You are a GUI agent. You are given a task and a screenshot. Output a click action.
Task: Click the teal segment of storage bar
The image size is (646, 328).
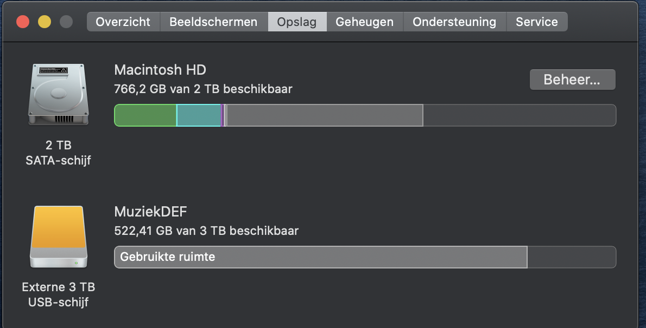coord(199,115)
